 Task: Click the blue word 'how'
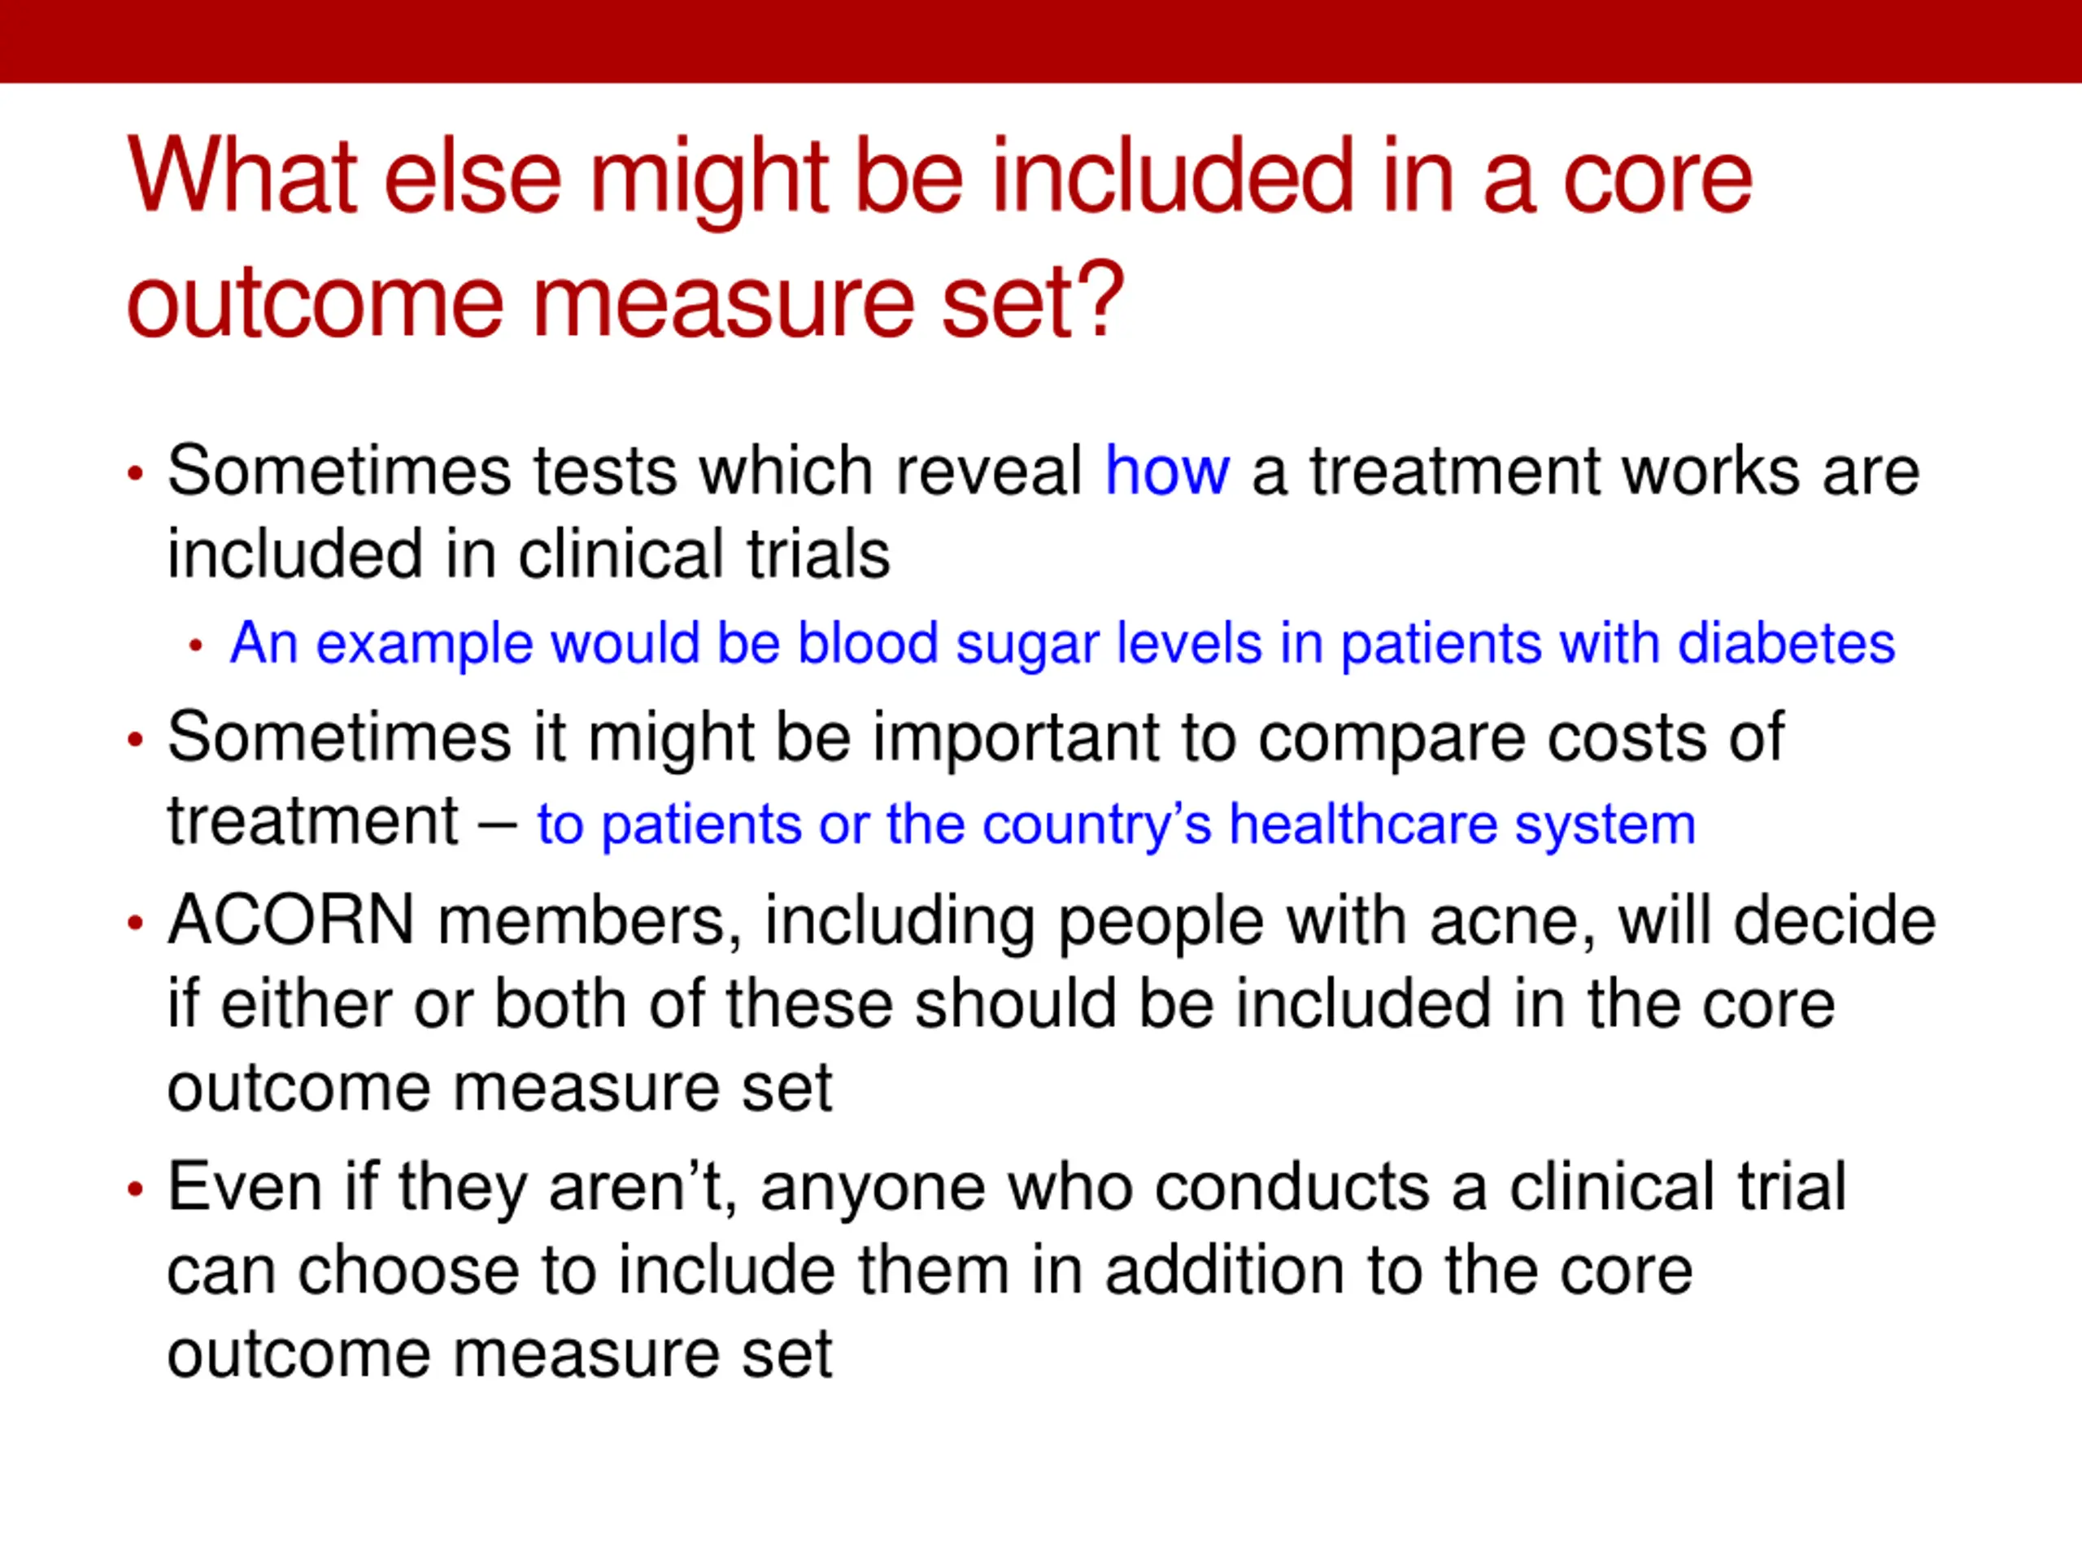click(1166, 471)
